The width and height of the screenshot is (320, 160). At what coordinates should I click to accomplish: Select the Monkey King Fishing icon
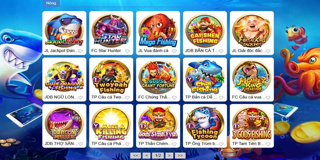tap(252, 76)
